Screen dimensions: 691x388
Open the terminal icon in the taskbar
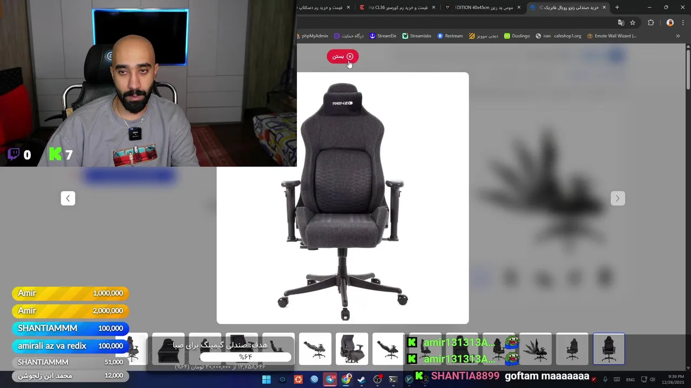393,379
